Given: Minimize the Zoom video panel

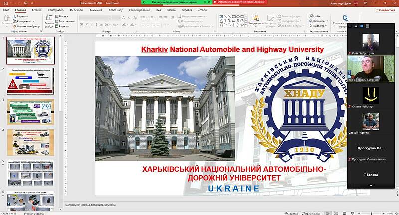Looking at the screenshot, I should coord(350,26).
